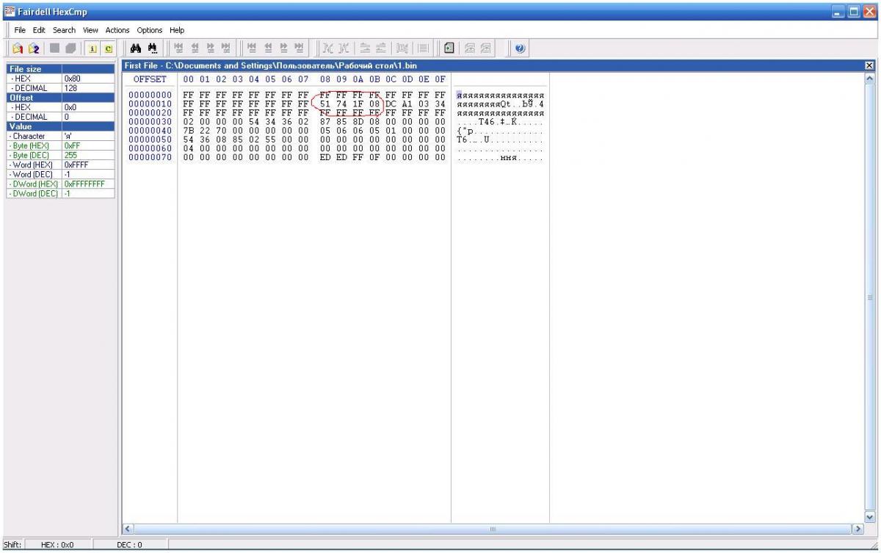Select offset row 00000060
Screen dimensions: 881x553
(x=150, y=148)
